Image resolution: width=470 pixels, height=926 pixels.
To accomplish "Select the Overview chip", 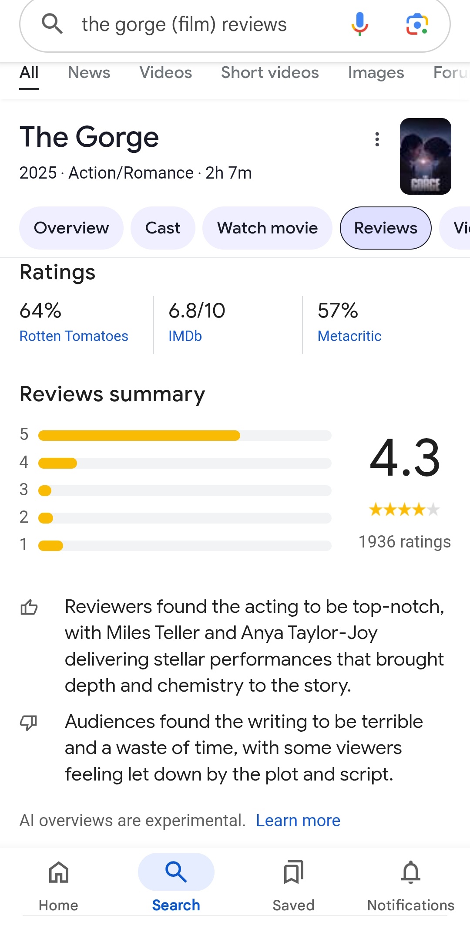I will point(71,228).
